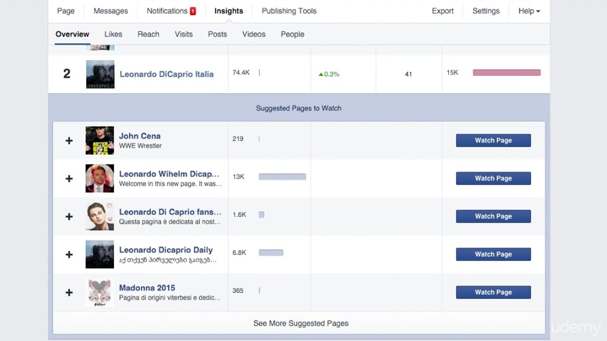Watch Page for Leonardo Di Caprio fans

pyautogui.click(x=493, y=216)
